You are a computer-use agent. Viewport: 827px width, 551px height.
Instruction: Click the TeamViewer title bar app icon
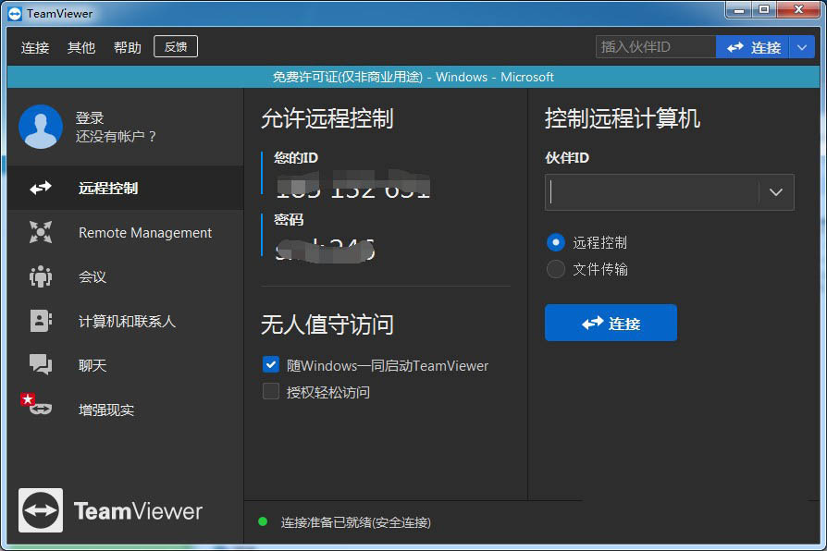[x=15, y=14]
